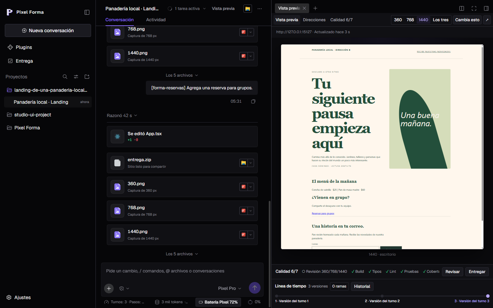
Task: Open preview in external window arrow
Action: coord(487,20)
